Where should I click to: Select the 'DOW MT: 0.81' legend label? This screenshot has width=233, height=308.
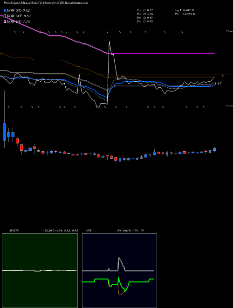19,16
